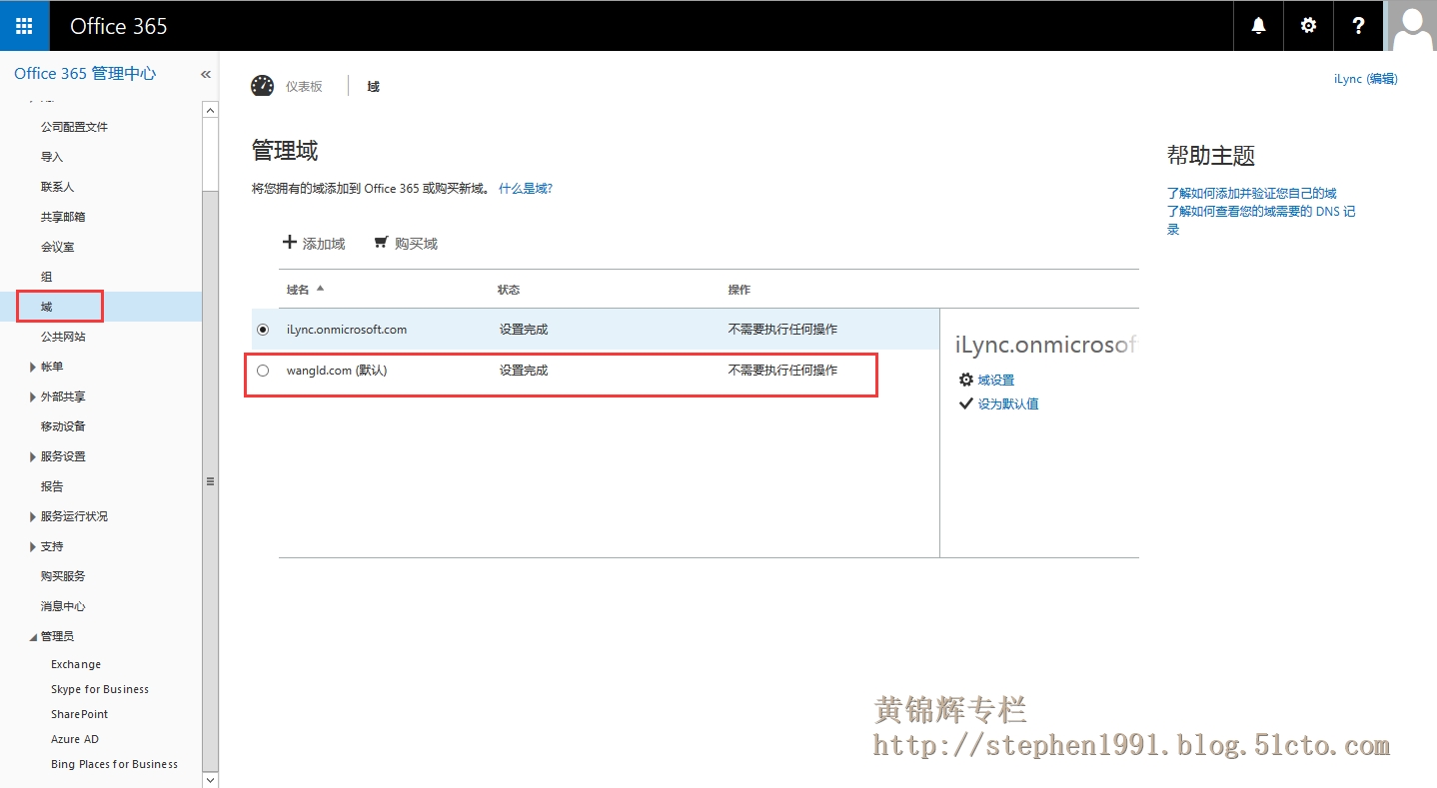Screen dimensions: 1437x788
Task: Open the 什么是域? link
Action: point(526,188)
